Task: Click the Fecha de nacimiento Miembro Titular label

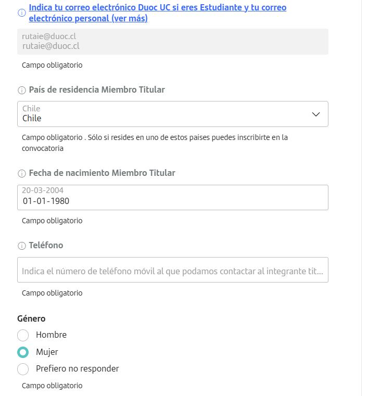Action: click(102, 173)
